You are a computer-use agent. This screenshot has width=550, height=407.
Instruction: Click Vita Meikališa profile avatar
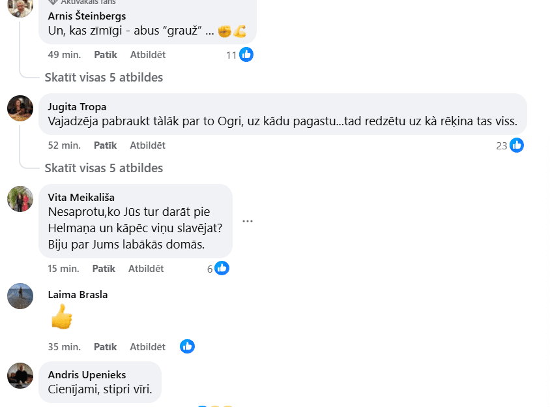(x=20, y=199)
